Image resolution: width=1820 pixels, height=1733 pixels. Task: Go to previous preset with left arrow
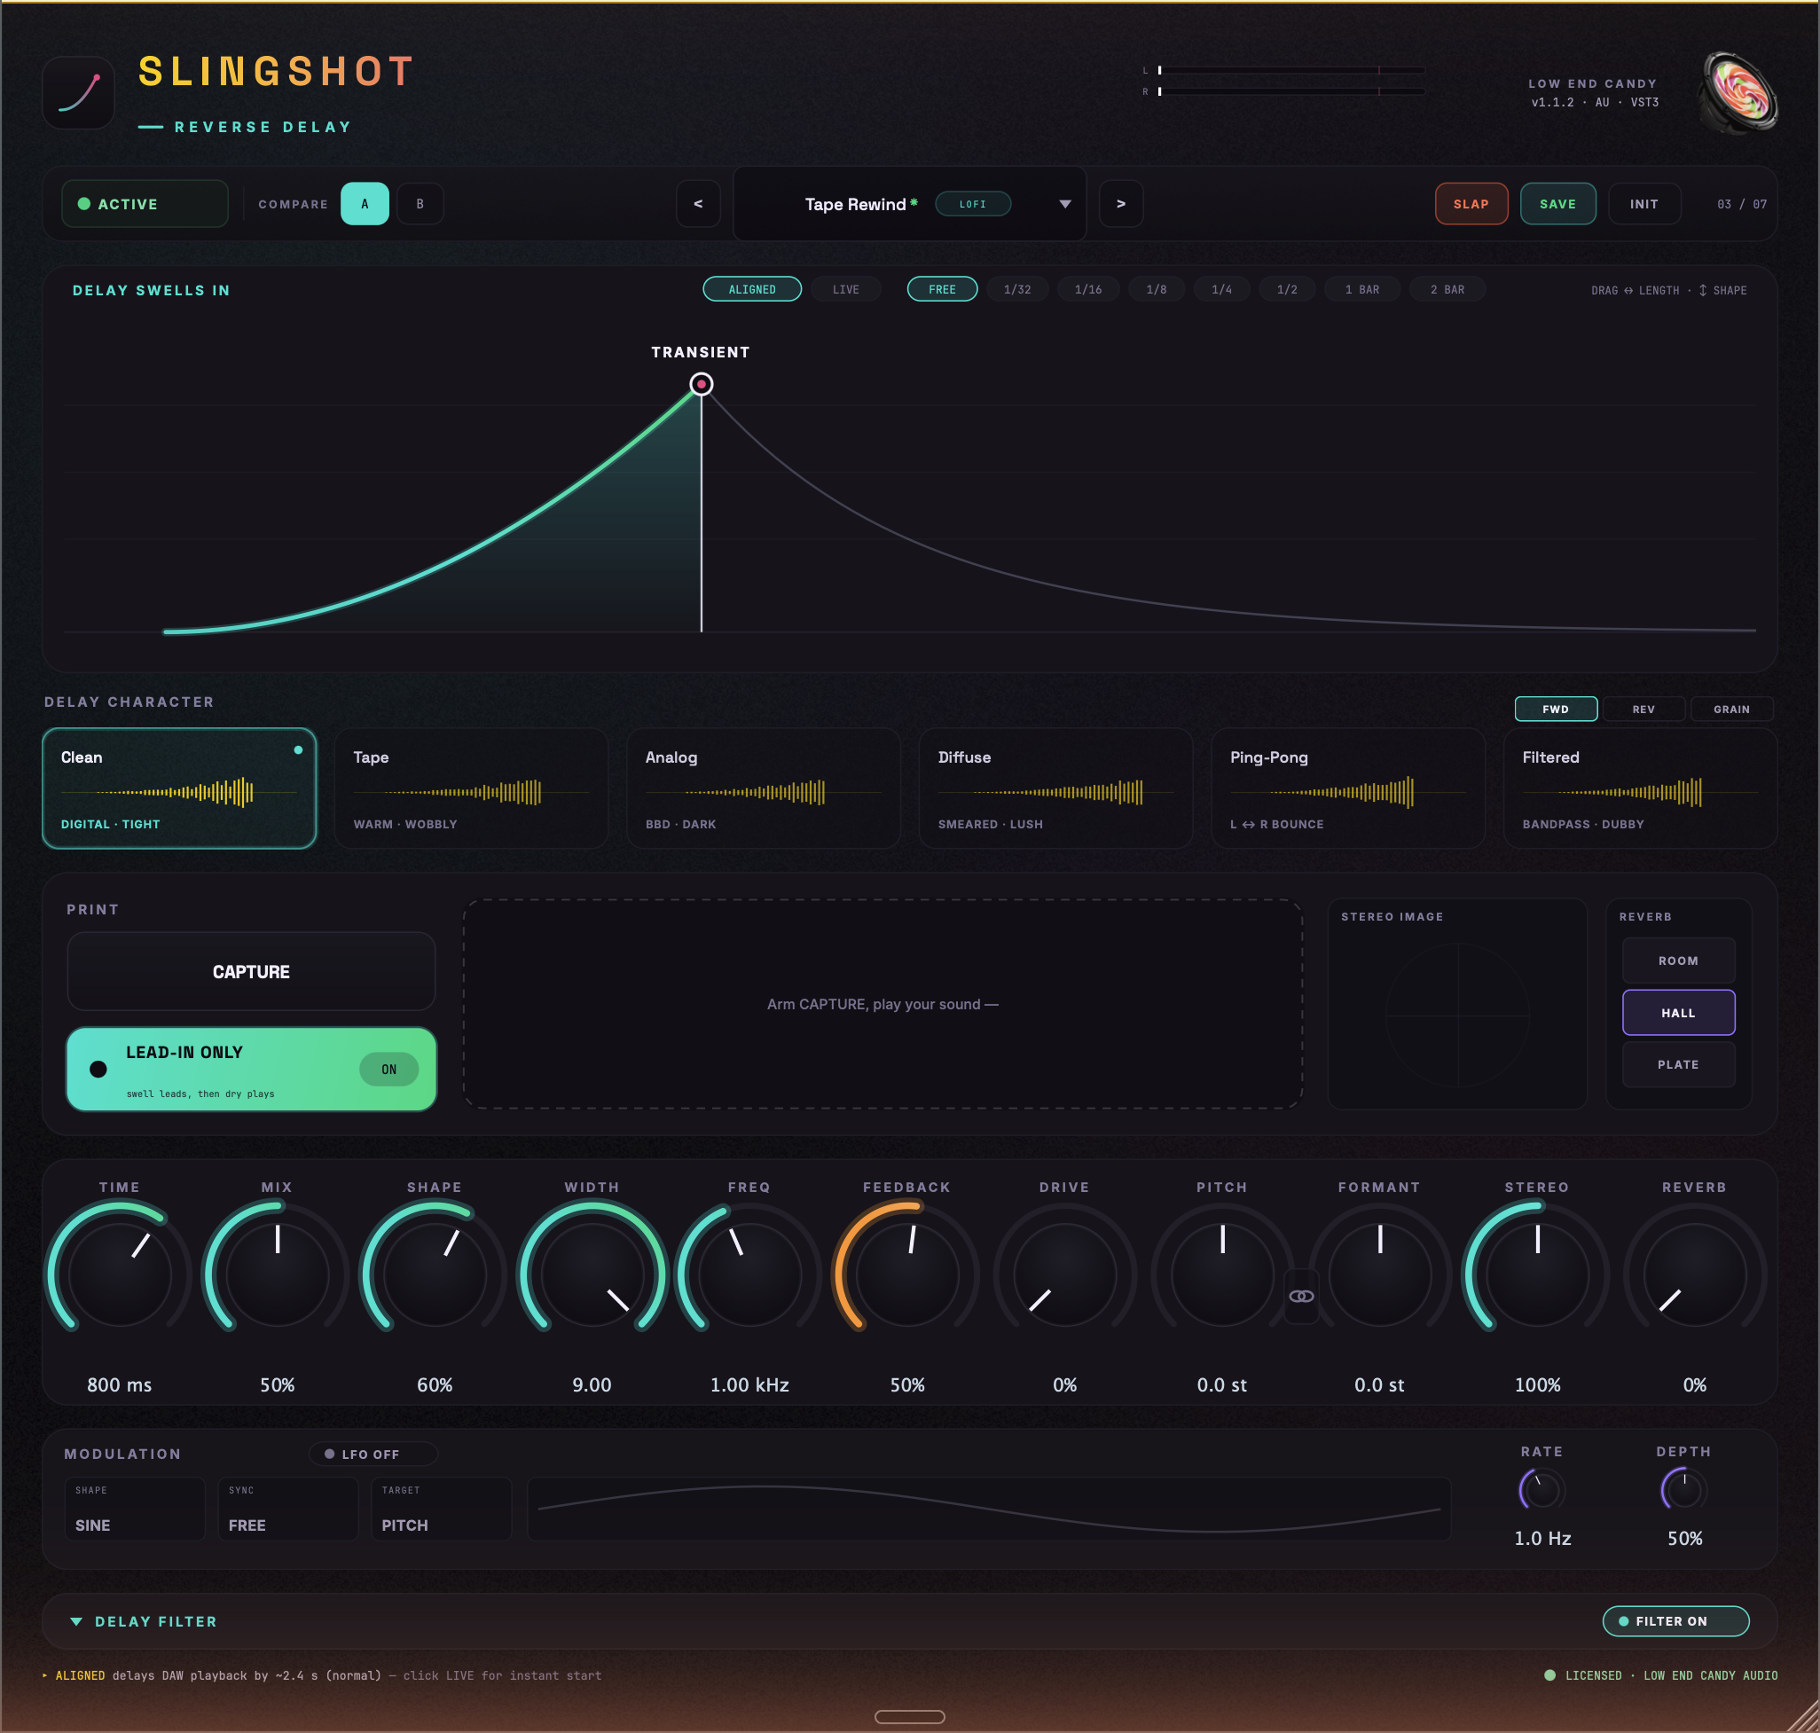click(x=698, y=204)
